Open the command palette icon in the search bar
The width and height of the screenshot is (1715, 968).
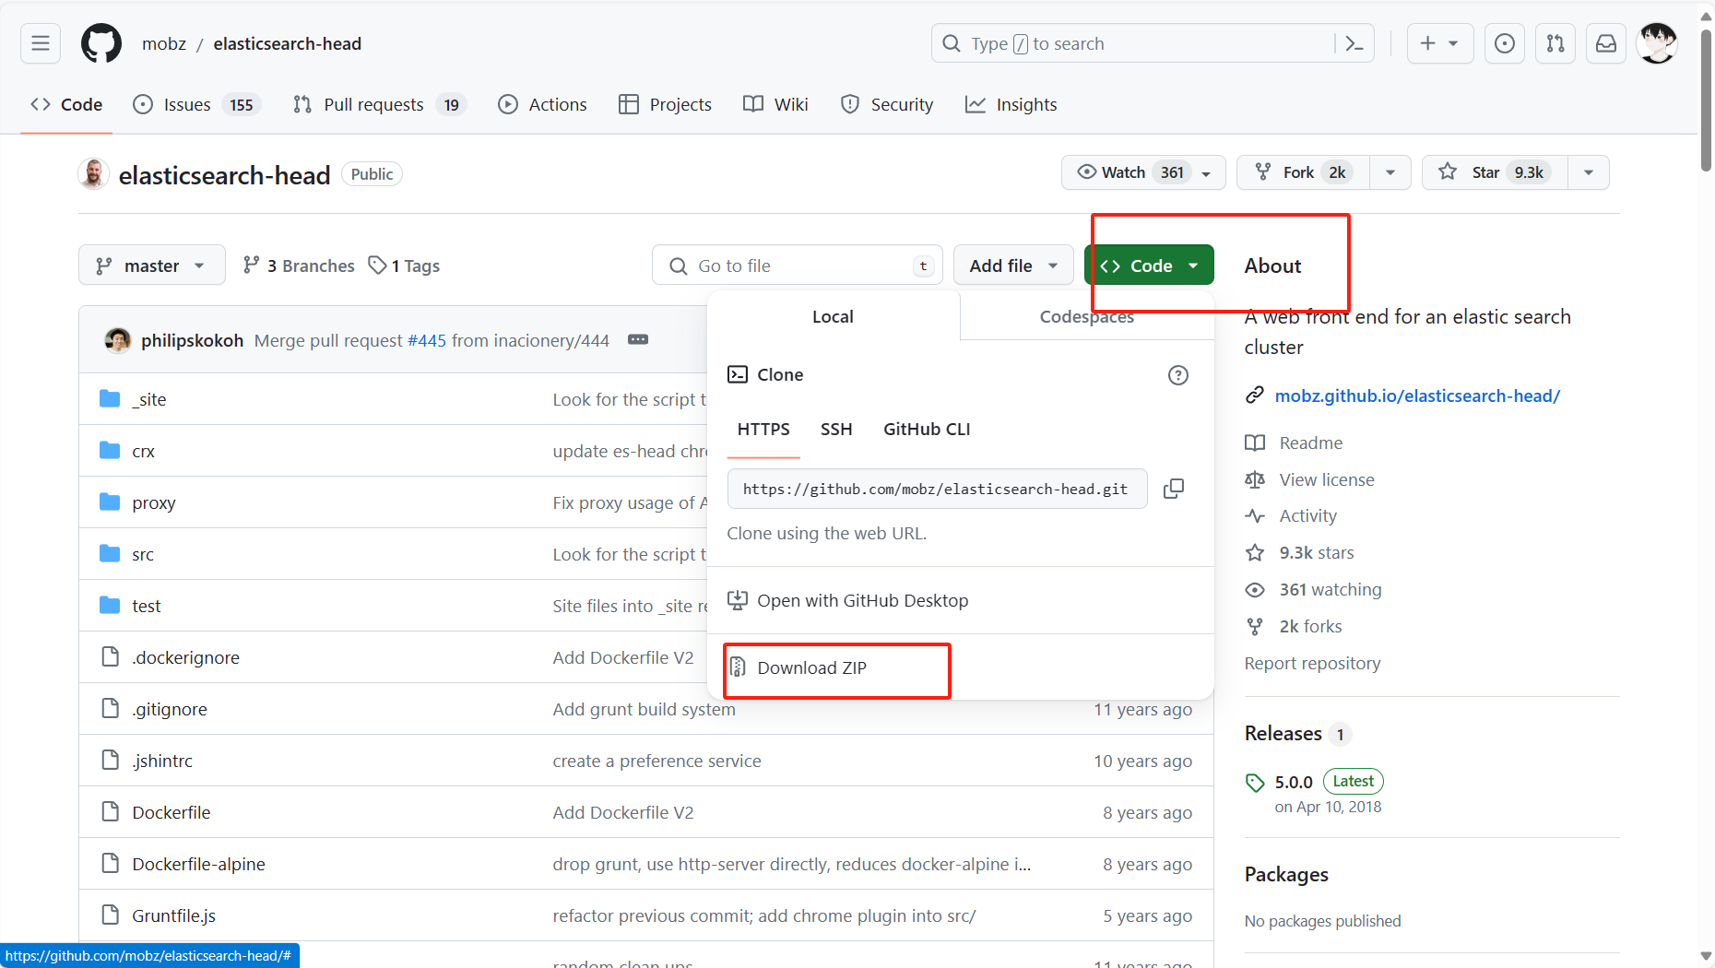(x=1354, y=42)
